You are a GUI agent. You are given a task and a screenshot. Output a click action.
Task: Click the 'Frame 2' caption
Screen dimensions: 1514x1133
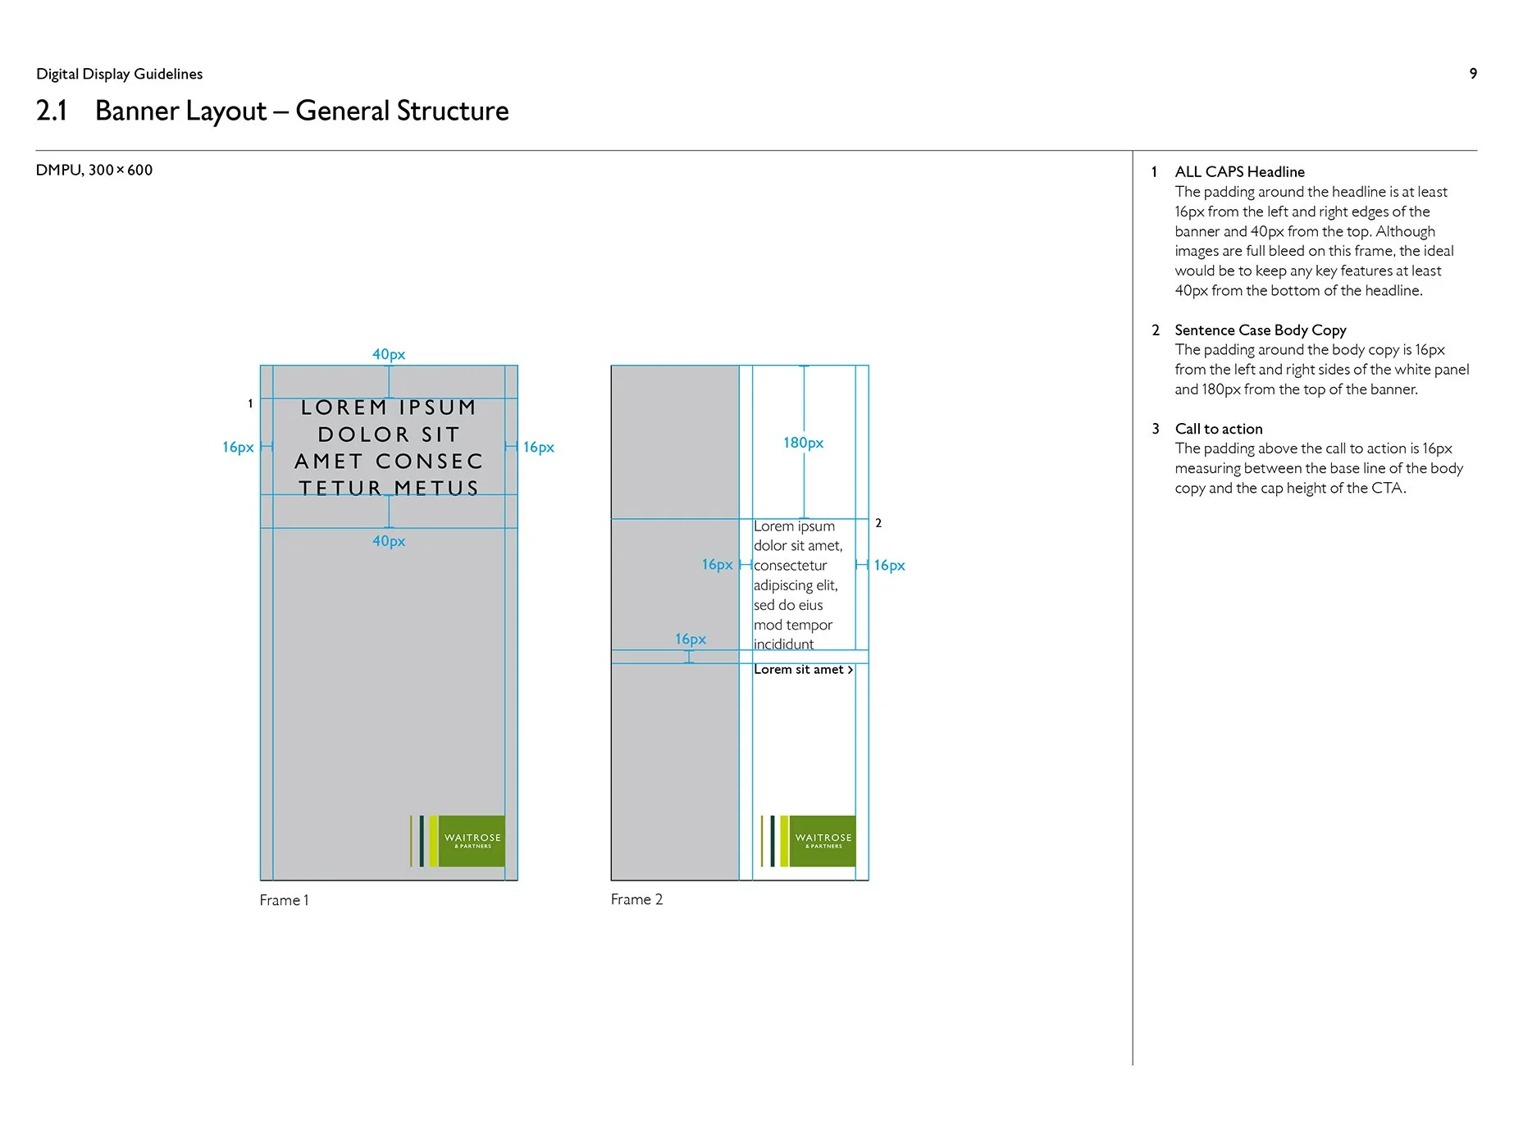pos(636,899)
